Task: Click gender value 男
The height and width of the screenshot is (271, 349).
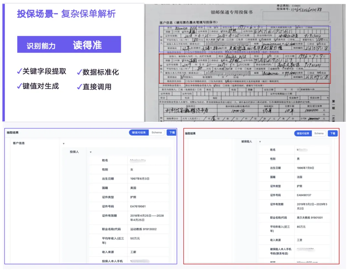Action: point(298,159)
